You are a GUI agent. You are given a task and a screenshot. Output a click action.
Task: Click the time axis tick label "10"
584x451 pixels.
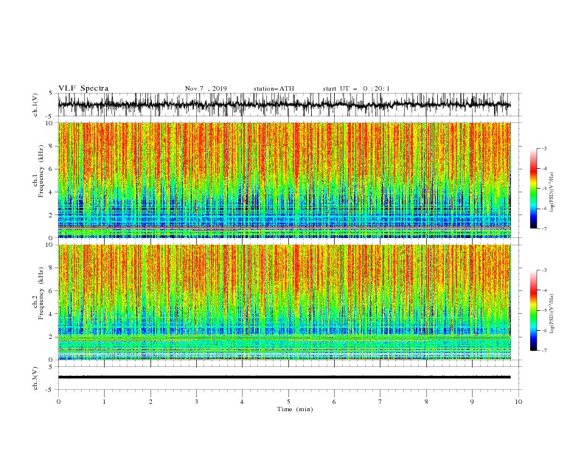518,402
